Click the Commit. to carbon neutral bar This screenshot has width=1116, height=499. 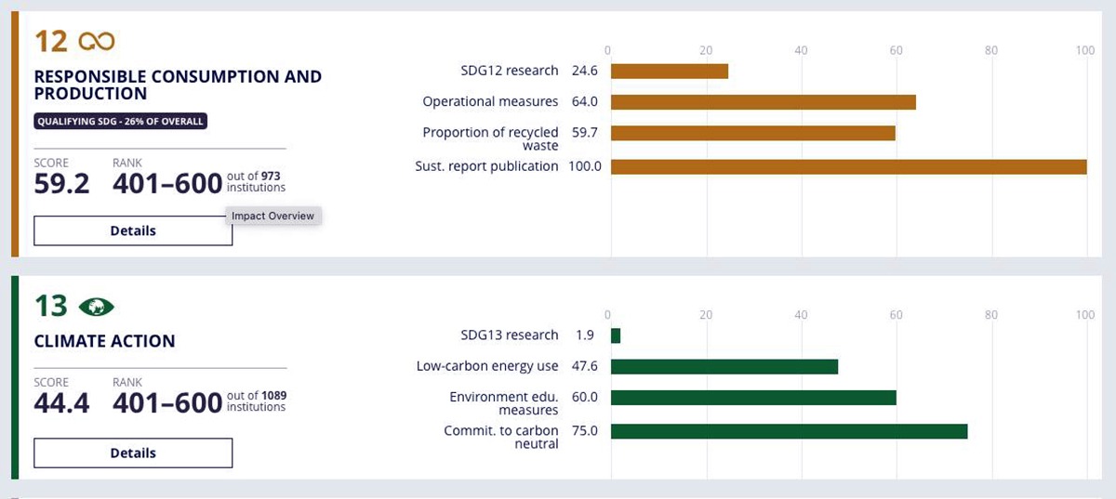(x=789, y=431)
